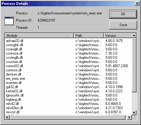The height and width of the screenshot is (125, 141).
Task: Click the vertical scrollbar thumb
Action: [134, 65]
